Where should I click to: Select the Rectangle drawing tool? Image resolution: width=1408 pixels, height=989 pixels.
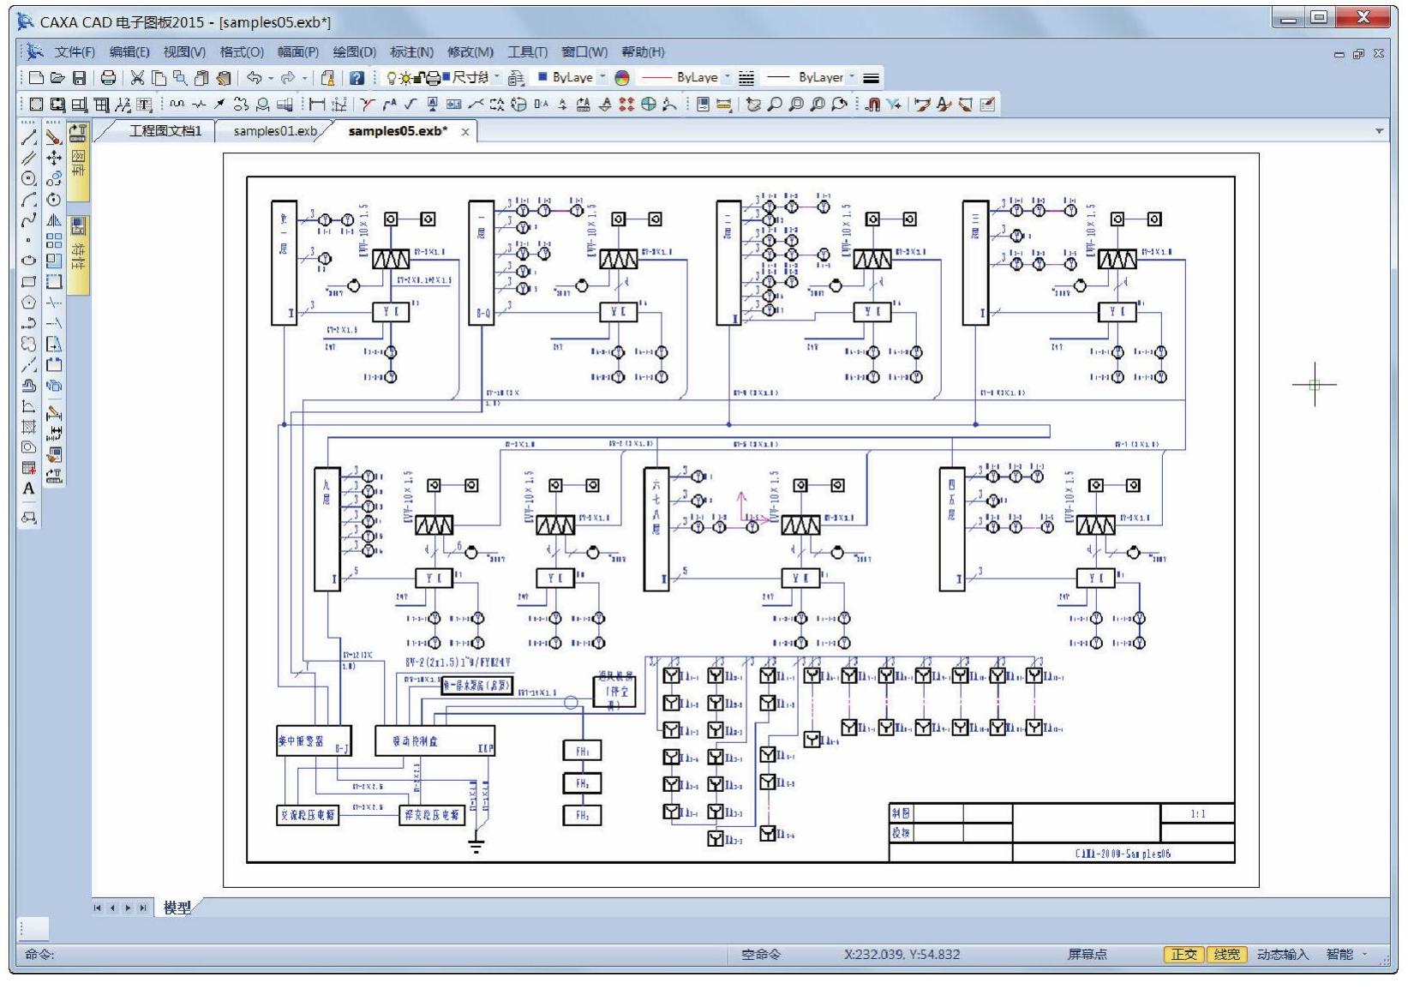point(28,281)
